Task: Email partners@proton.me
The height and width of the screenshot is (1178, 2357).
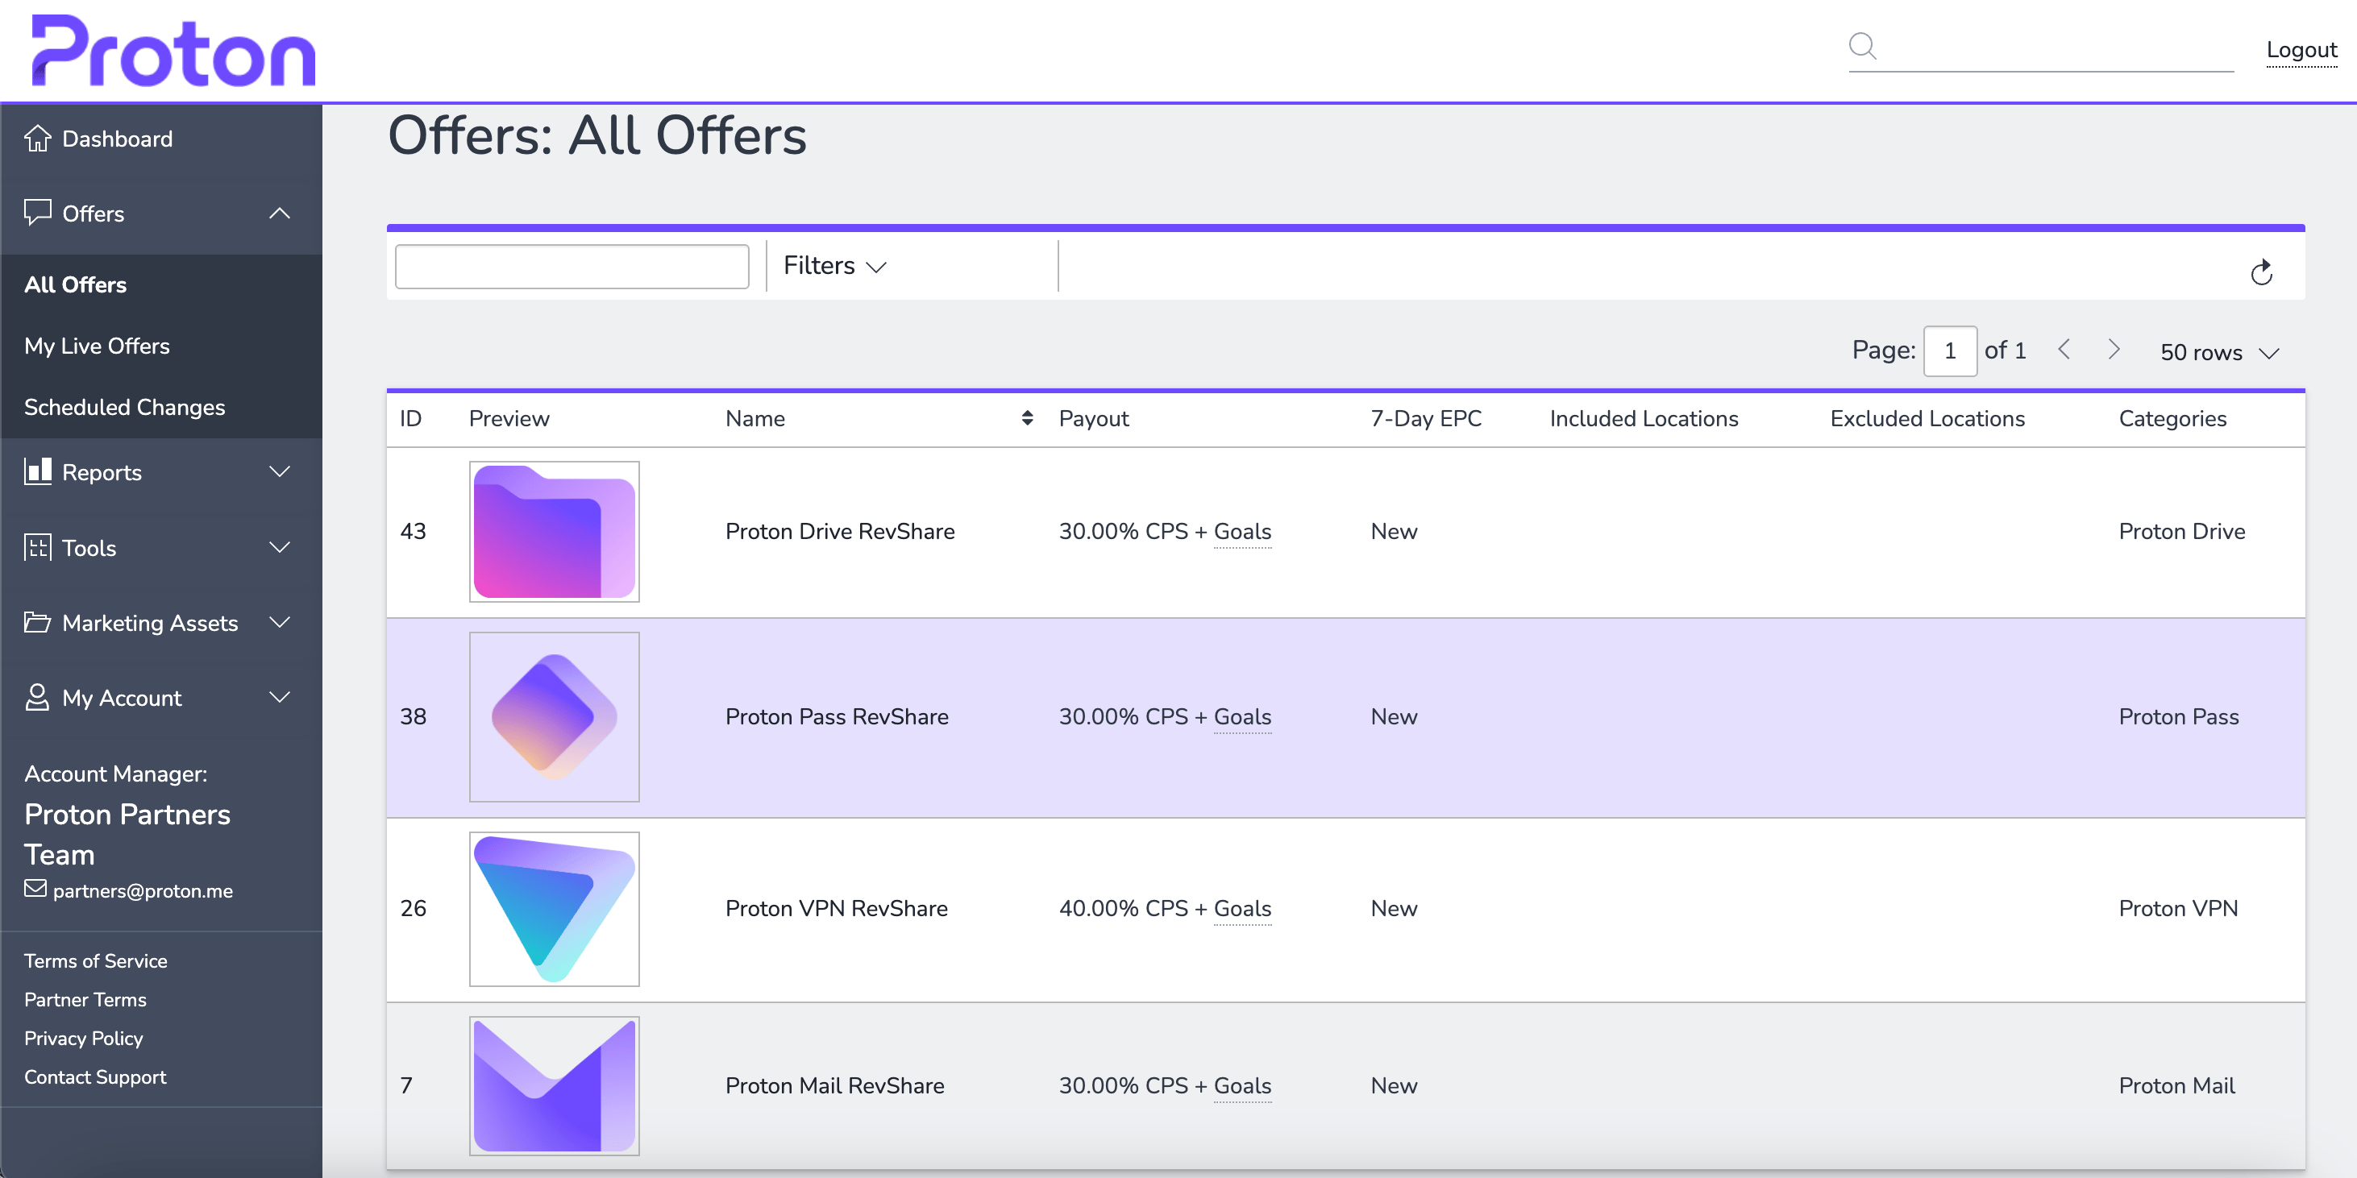Action: [x=143, y=891]
